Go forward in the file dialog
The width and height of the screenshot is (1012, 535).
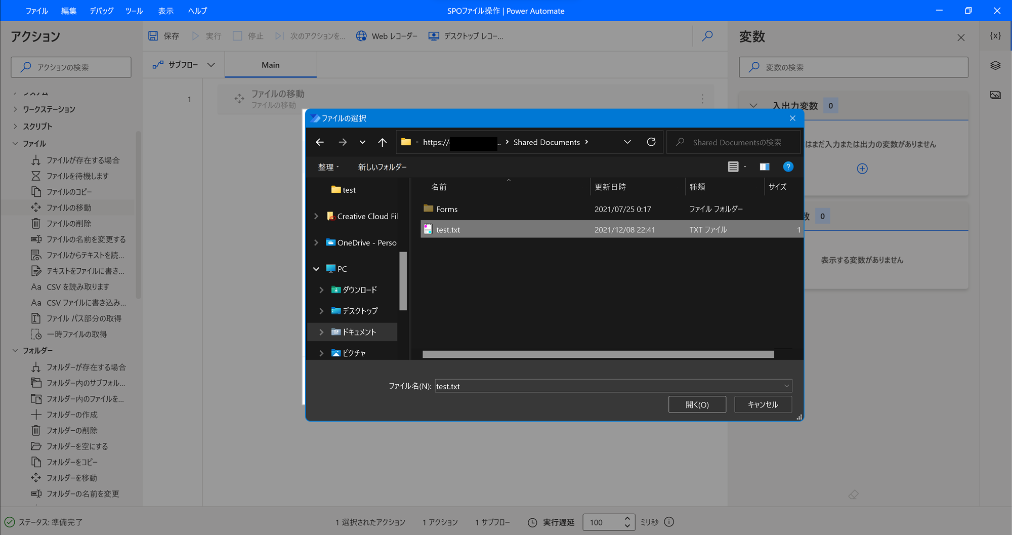[343, 142]
